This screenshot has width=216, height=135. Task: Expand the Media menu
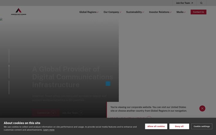click(181, 12)
